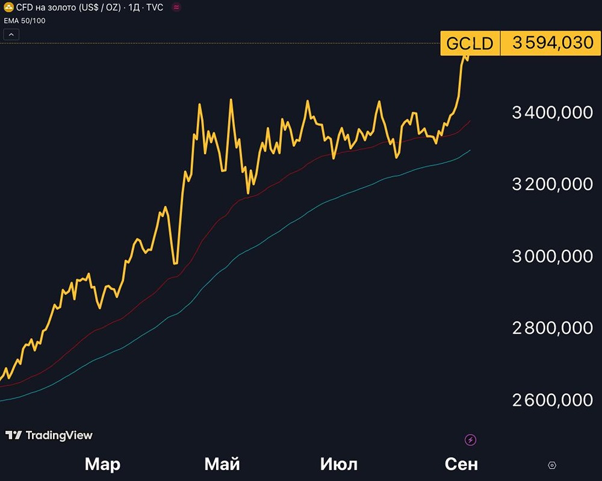The image size is (602, 481).
Task: Click the pink wave status icon
Action: click(x=176, y=8)
